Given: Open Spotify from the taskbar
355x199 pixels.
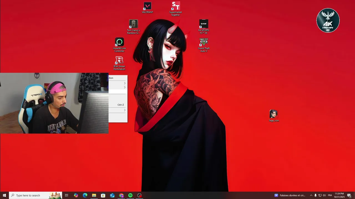Looking at the screenshot, I should click(130, 195).
